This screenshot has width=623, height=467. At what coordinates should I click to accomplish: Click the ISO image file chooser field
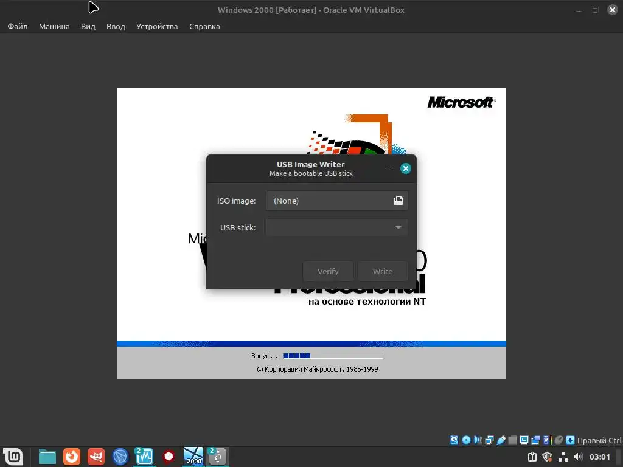[337, 201]
